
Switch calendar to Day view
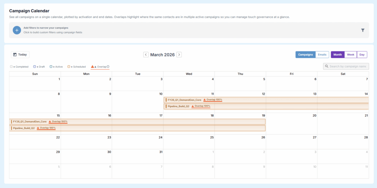pyautogui.click(x=362, y=55)
